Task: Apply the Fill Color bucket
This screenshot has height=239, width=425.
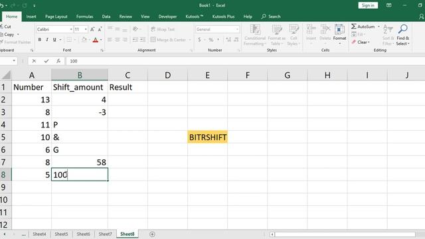Action: 84,40
